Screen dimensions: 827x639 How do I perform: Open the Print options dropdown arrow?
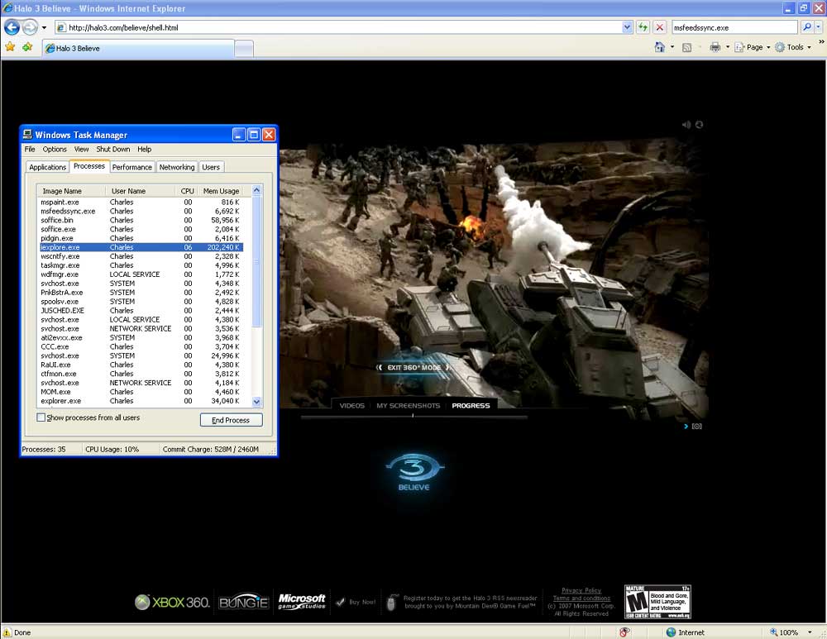[727, 47]
